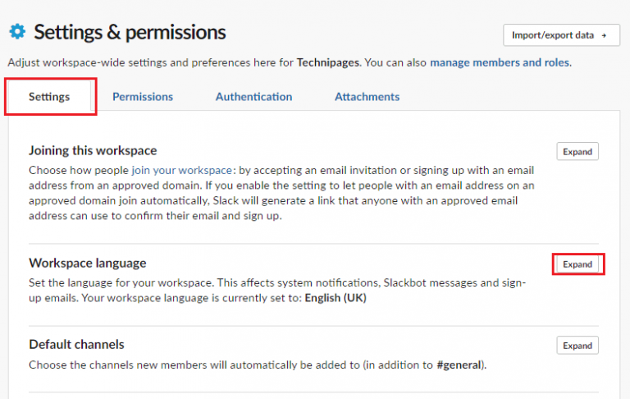The image size is (630, 399).
Task: Open the Import/export data page
Action: coord(560,35)
